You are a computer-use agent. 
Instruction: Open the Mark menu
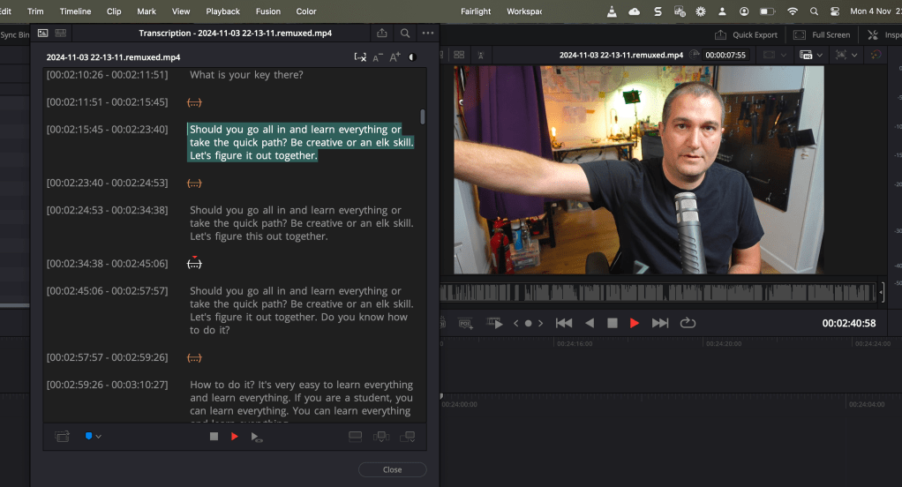pyautogui.click(x=147, y=11)
